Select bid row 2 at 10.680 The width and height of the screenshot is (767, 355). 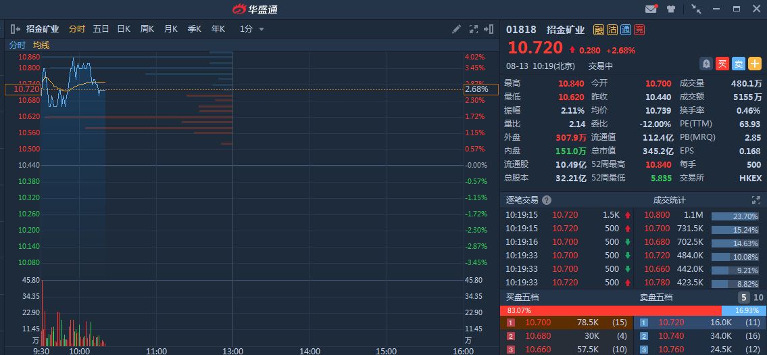point(566,336)
